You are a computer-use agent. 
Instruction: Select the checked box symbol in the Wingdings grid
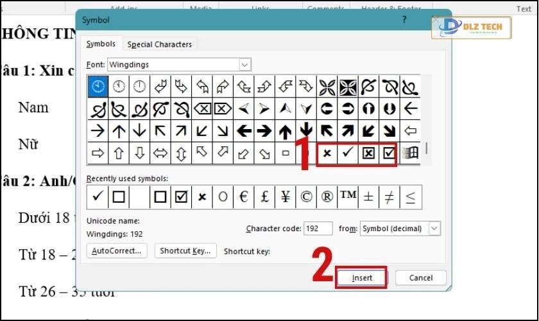389,153
